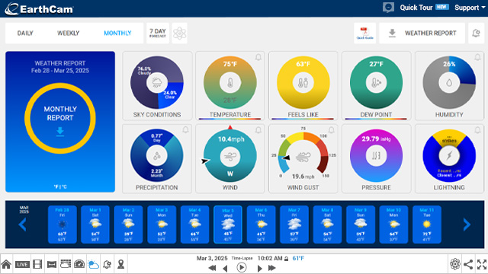
Task: Select the Mar 7 forecast tile
Action: point(294,225)
